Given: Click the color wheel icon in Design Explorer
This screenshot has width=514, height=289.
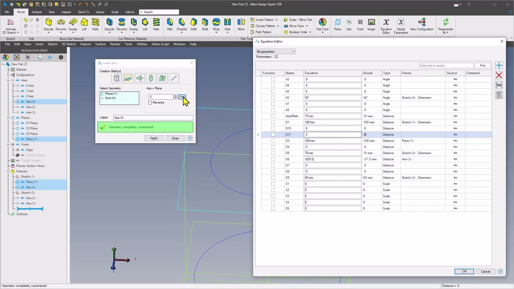Looking at the screenshot, I should [6, 57].
